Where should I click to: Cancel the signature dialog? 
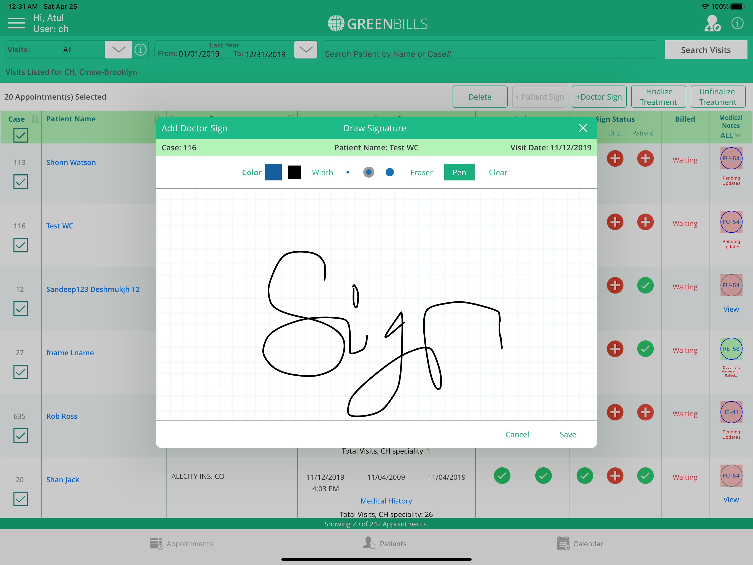point(517,434)
